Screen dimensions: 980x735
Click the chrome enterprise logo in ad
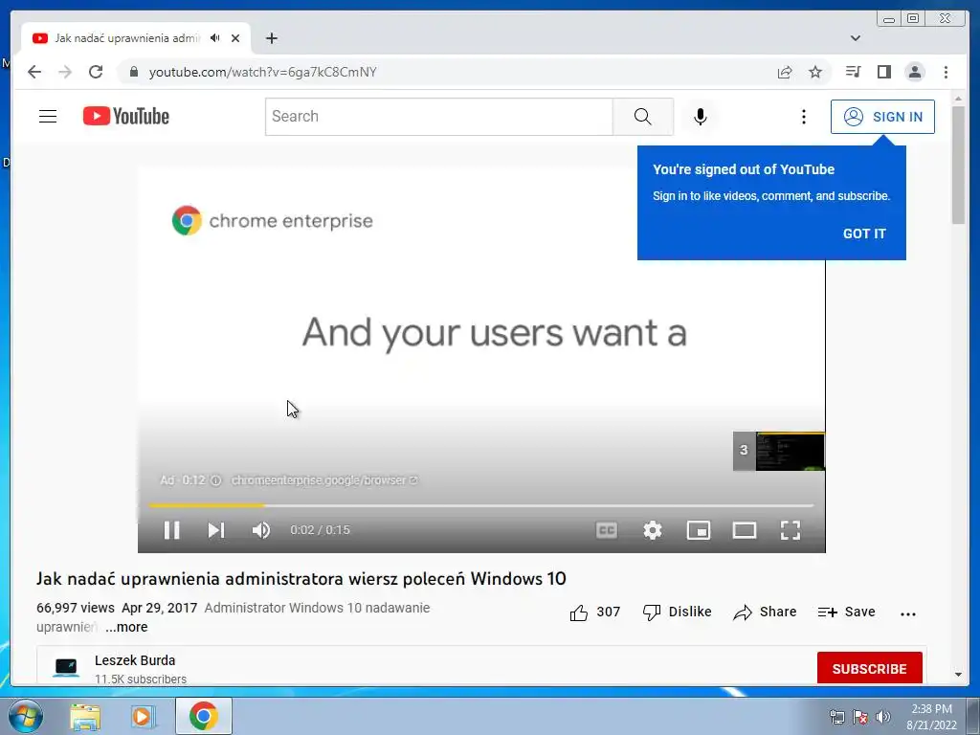click(x=273, y=220)
